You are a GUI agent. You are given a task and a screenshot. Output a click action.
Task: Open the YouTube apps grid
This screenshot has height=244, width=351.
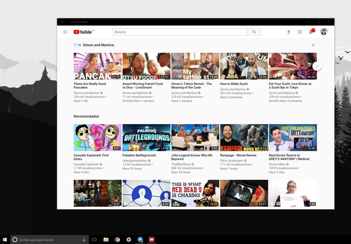tap(300, 32)
